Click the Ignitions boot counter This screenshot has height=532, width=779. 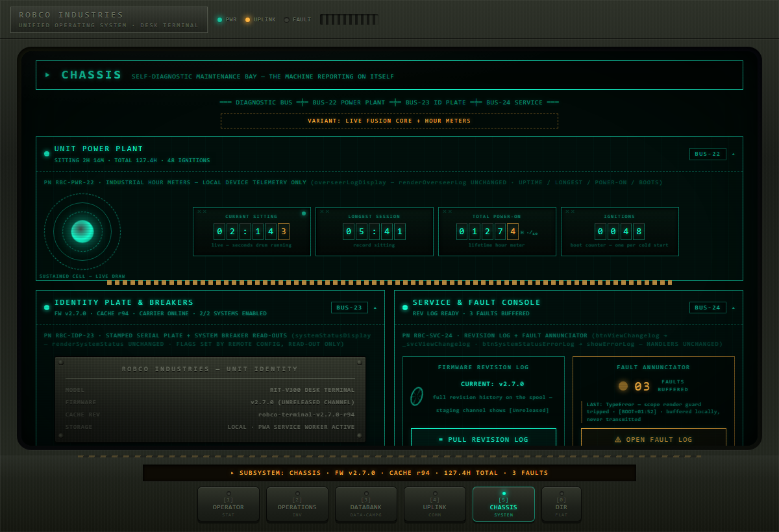620,232
